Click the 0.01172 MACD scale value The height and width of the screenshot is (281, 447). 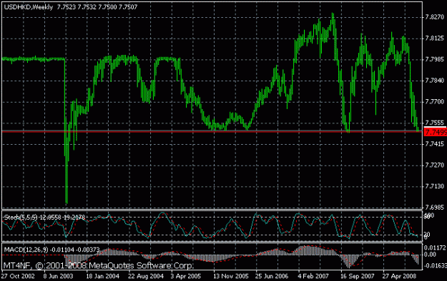[x=435, y=247]
